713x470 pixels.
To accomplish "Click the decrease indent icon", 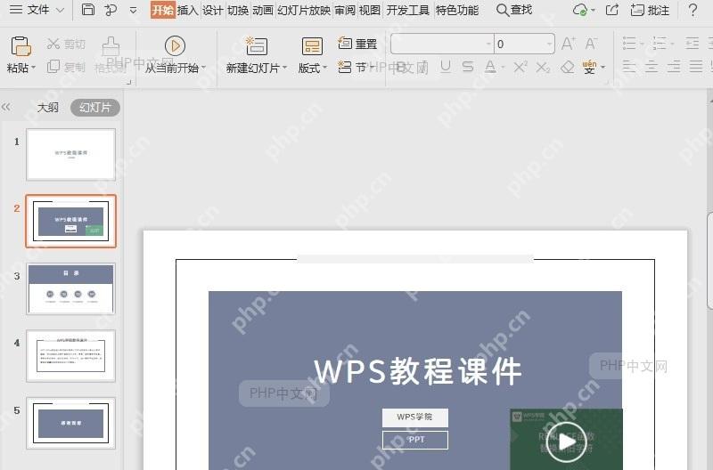I will (693, 44).
